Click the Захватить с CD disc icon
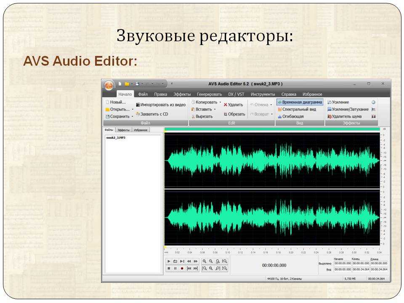 point(138,114)
